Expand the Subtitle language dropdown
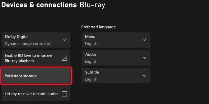 click(116, 75)
